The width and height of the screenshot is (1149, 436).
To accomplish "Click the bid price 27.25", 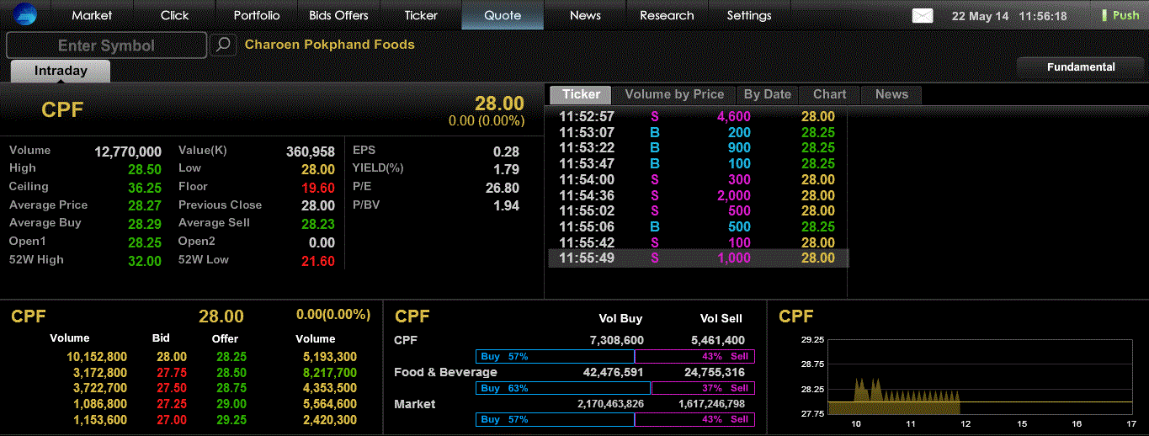I will (x=172, y=404).
